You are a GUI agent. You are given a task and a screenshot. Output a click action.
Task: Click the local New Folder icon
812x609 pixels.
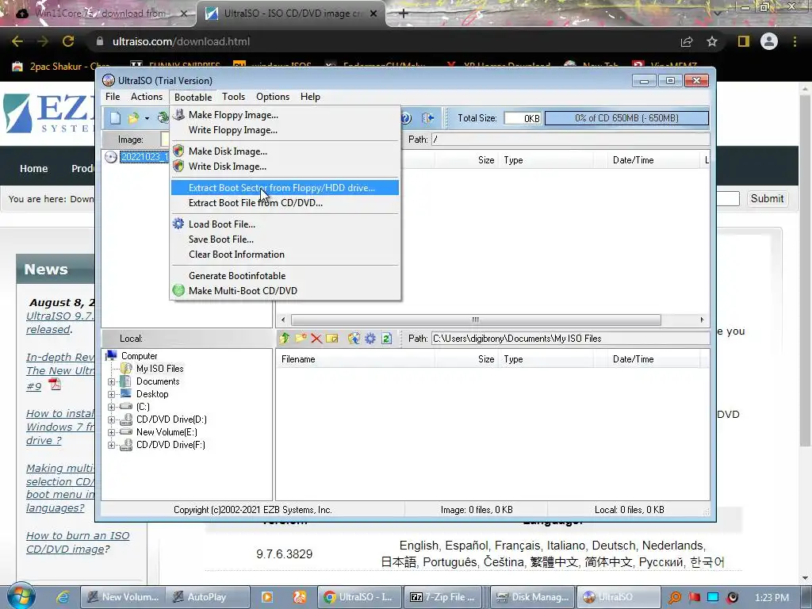point(301,338)
